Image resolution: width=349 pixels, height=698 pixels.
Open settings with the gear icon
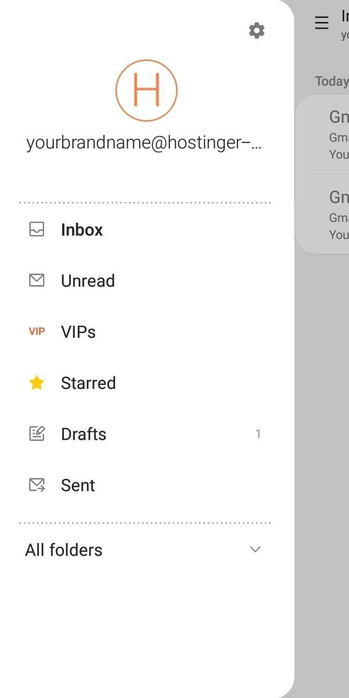click(257, 31)
